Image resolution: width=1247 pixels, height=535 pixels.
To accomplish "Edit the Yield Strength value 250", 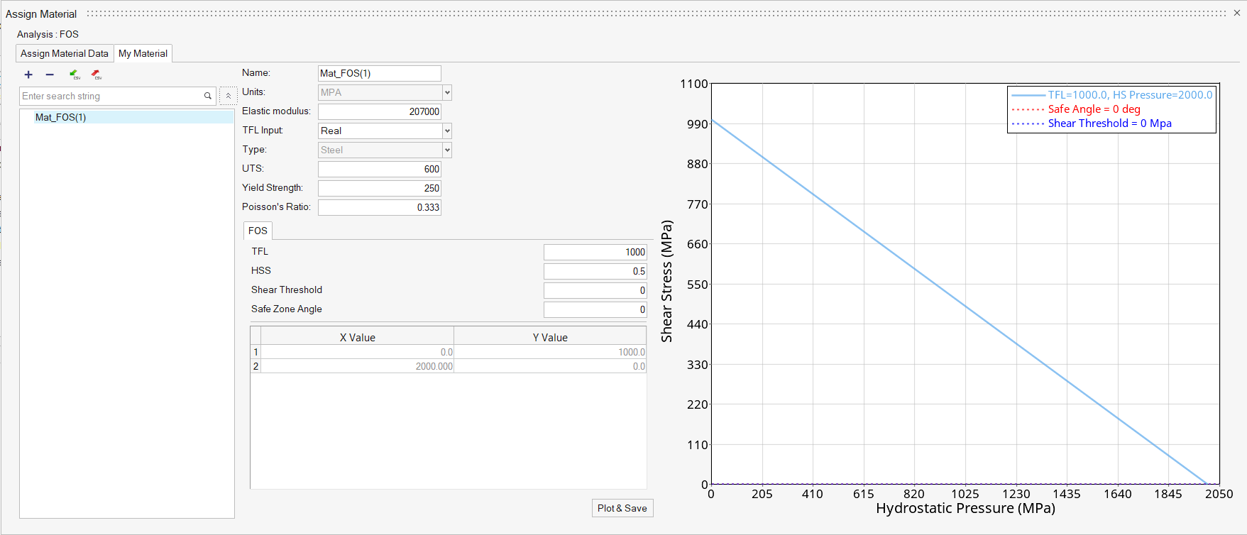I will [x=380, y=188].
